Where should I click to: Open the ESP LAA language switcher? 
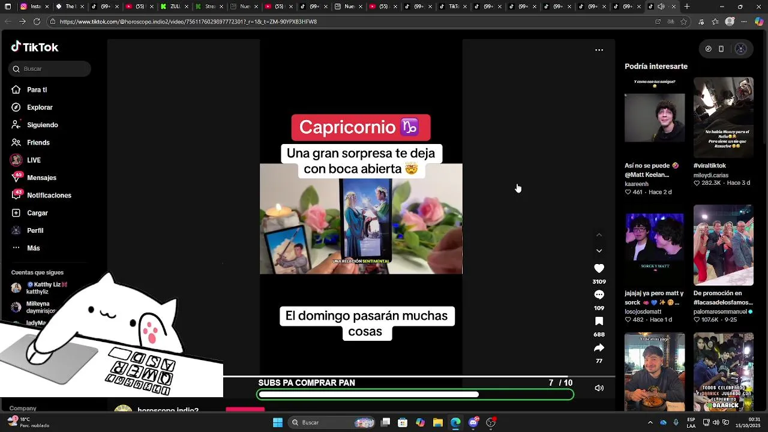691,422
